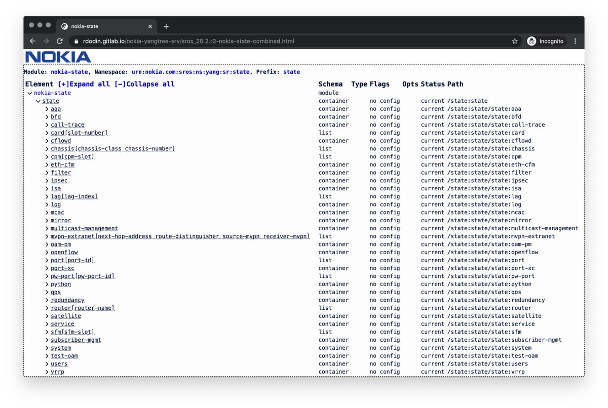Open the aaa tree item link
Viewport: 608px width, 408px height.
(55, 108)
